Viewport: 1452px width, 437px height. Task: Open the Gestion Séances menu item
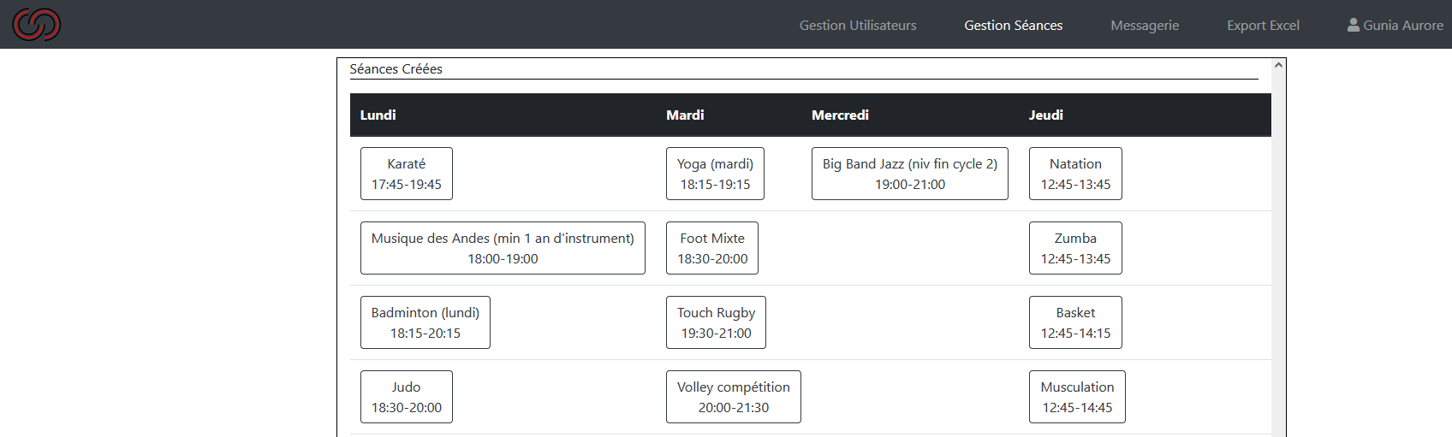pos(1013,26)
